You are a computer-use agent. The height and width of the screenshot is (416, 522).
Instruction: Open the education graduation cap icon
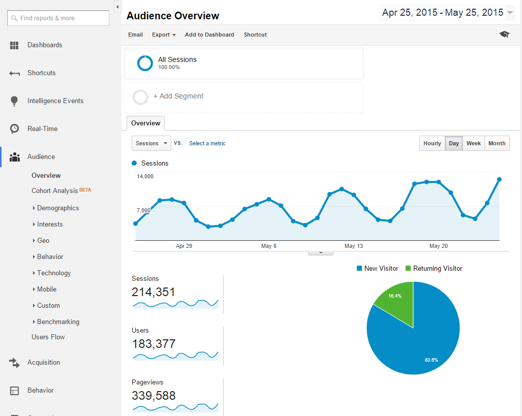click(504, 34)
